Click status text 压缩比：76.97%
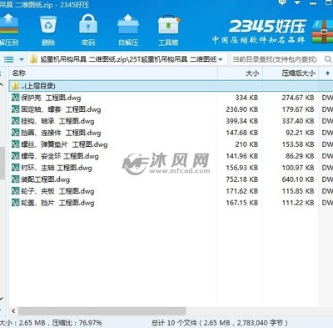Image resolution: width=333 pixels, height=328 pixels. coord(77,323)
